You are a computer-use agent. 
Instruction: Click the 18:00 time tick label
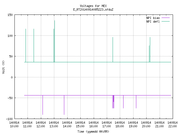pos(120,126)
